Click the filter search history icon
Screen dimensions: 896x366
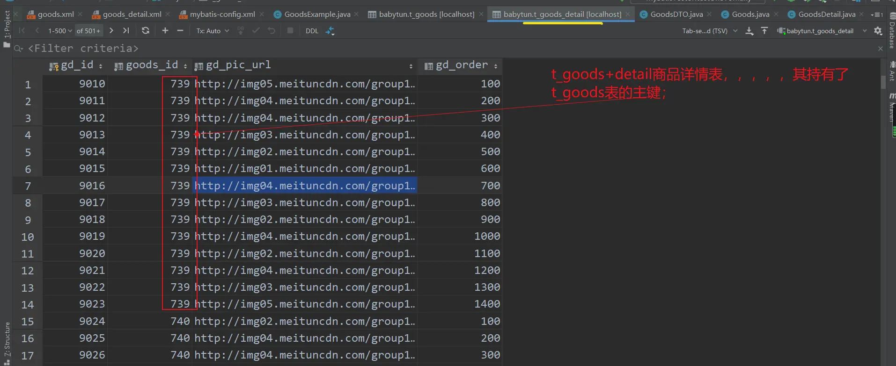(x=19, y=48)
